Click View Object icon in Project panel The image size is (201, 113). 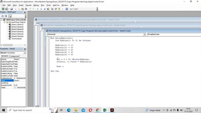click(x=6, y=16)
